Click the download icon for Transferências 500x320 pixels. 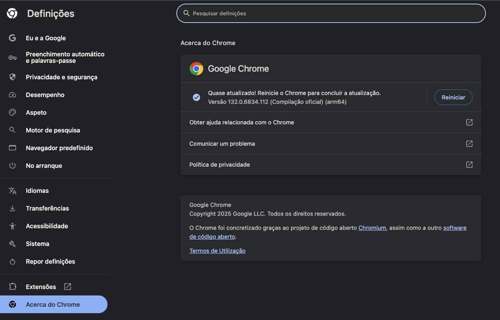(x=12, y=208)
